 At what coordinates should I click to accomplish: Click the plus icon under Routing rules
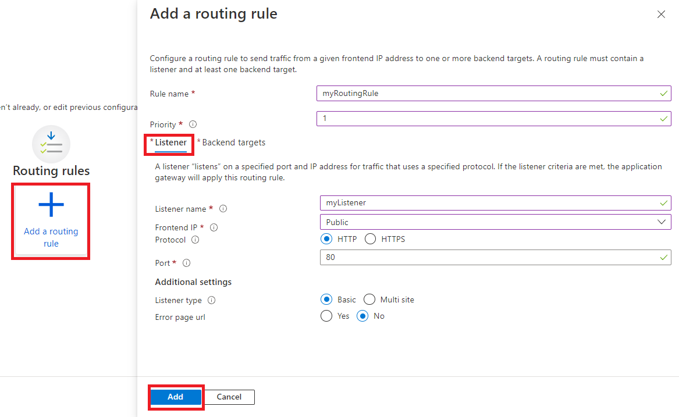click(51, 205)
